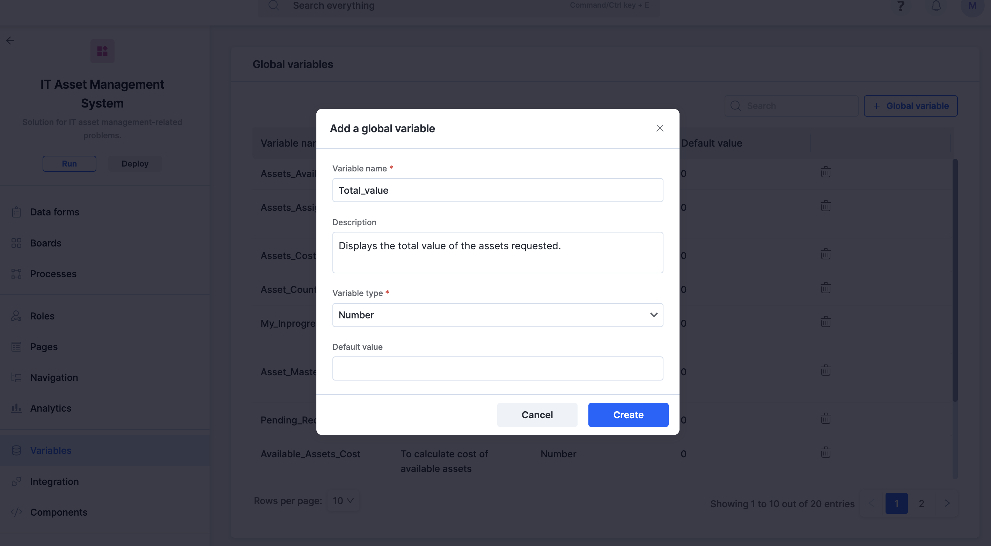991x546 pixels.
Task: Click the Default value input field
Action: [x=498, y=368]
